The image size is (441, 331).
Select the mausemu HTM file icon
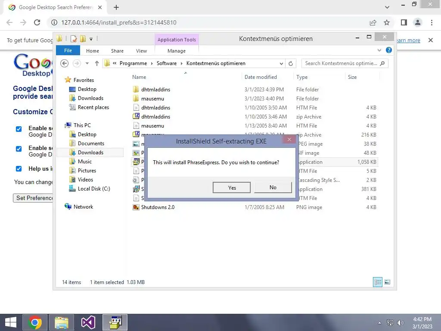(x=136, y=125)
